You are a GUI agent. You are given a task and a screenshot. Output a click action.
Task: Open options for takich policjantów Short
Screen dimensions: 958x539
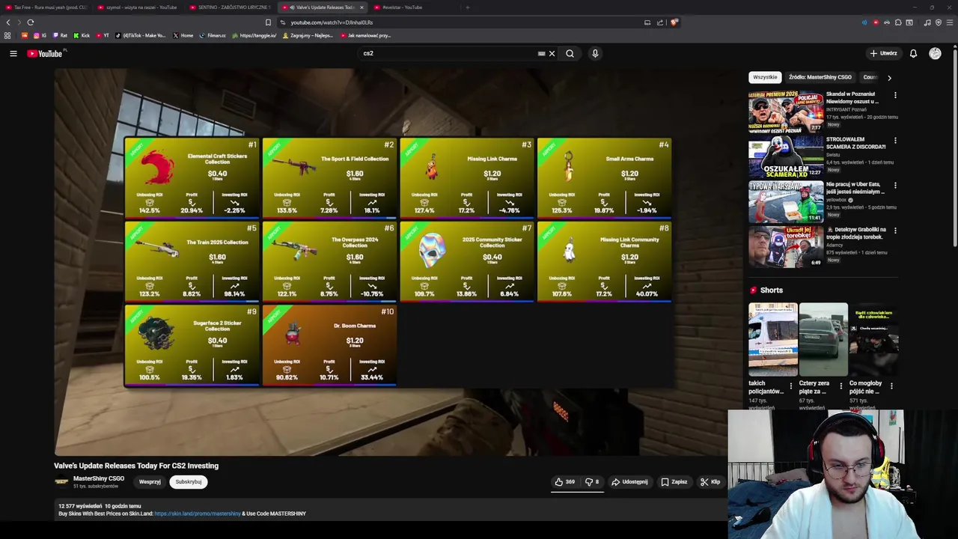(x=790, y=386)
